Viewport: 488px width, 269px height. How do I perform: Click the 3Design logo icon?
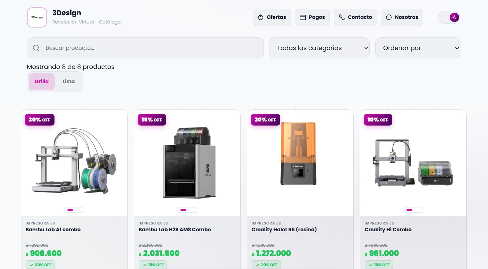(37, 18)
